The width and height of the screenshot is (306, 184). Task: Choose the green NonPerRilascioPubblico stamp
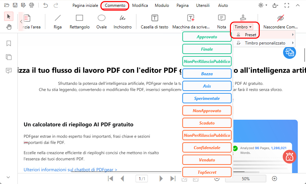[207, 61]
